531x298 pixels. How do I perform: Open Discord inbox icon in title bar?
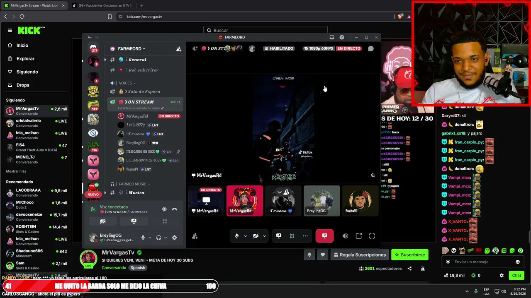[332, 37]
